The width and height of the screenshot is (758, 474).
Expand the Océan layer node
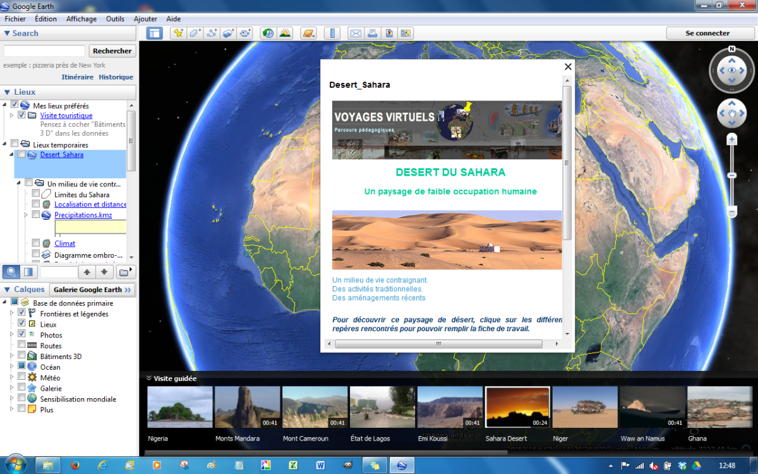tap(12, 367)
